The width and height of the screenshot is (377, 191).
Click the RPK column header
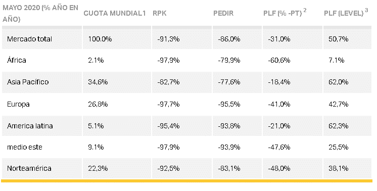click(x=159, y=13)
